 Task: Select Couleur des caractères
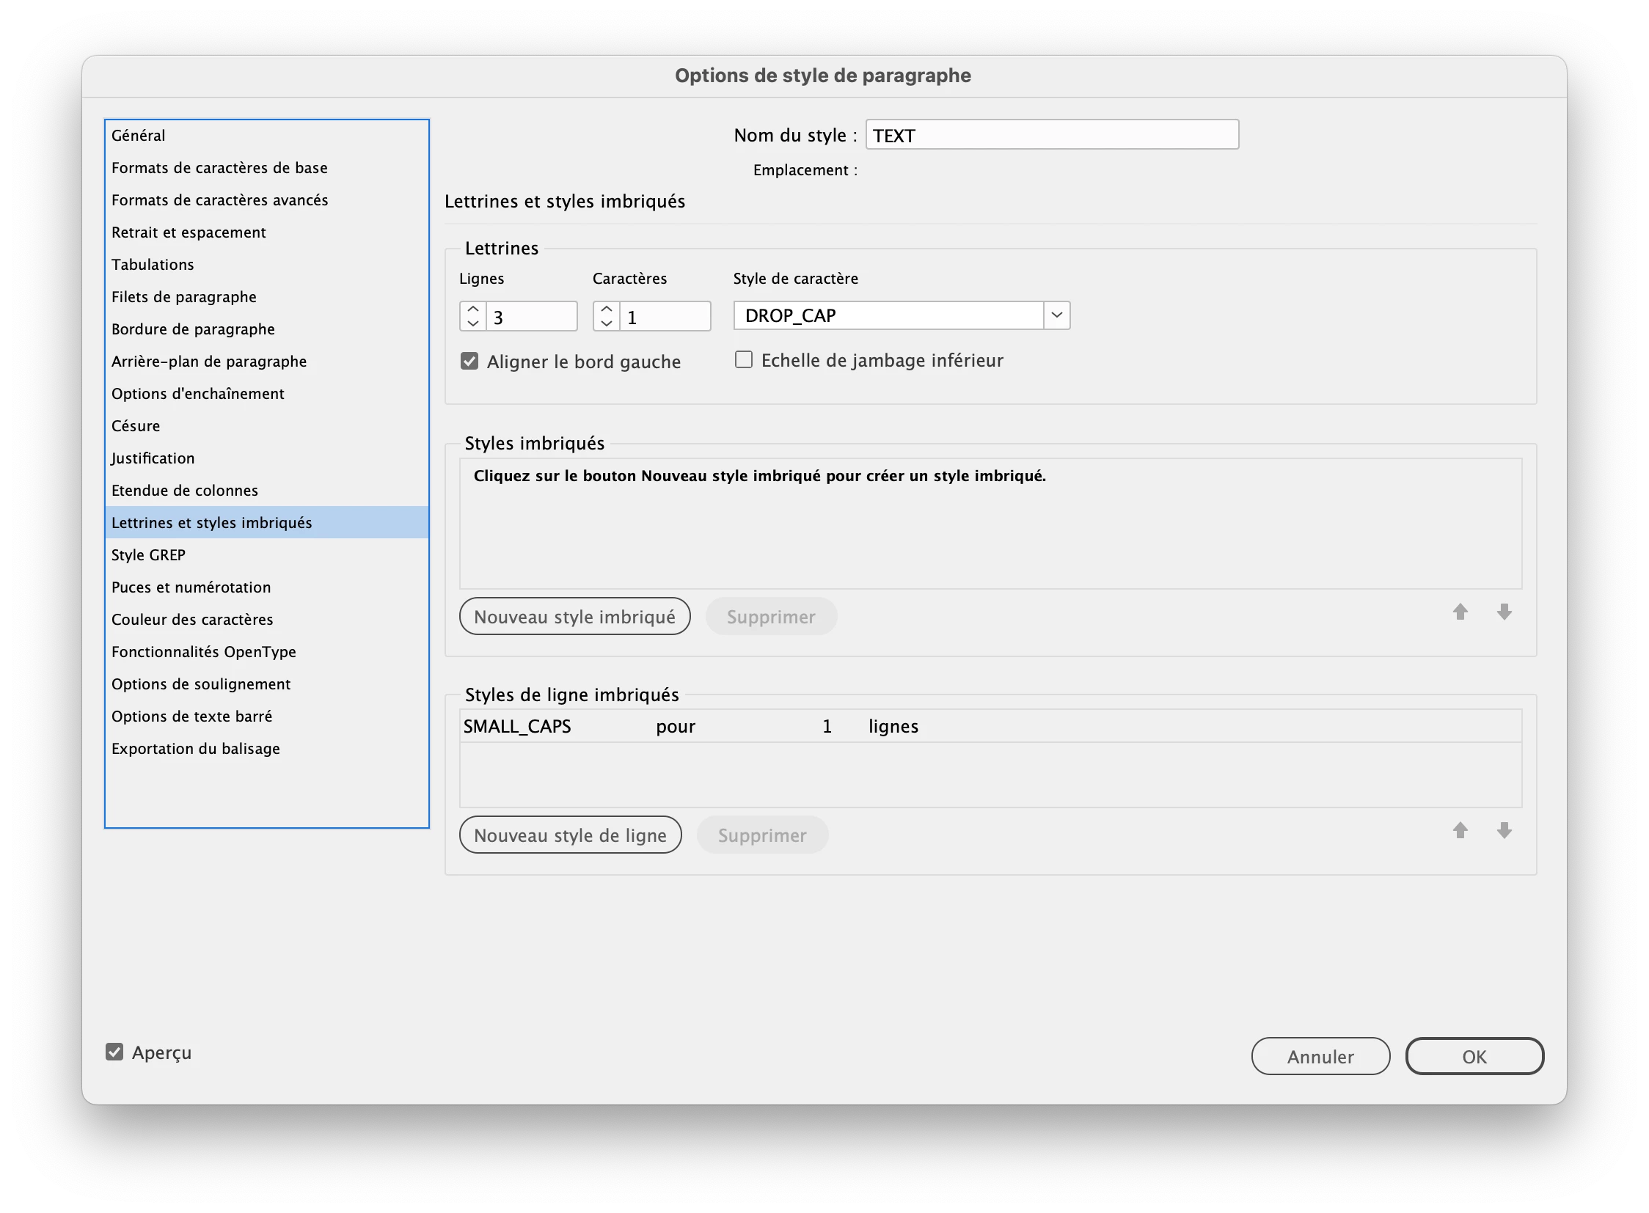point(266,620)
